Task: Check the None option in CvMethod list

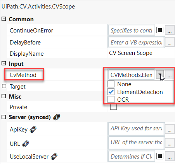Action: pos(111,84)
